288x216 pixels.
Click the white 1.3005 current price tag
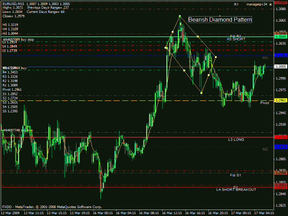281,66
